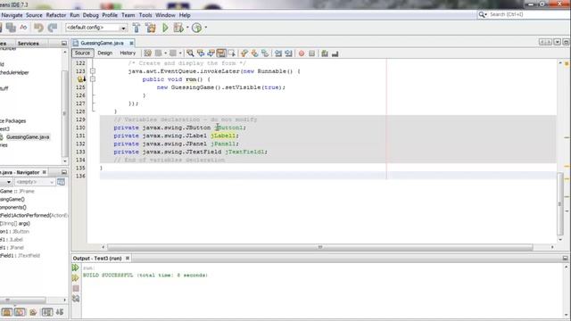Viewport: 571px width, 321px height.
Task: Collapse the code fold at line 124
Action: tap(93, 79)
